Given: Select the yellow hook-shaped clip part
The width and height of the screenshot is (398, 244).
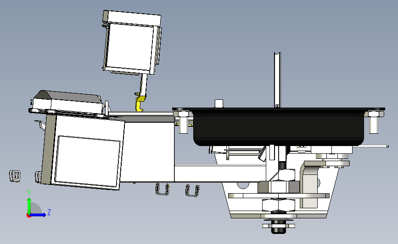Looking at the screenshot, I should point(140,104).
